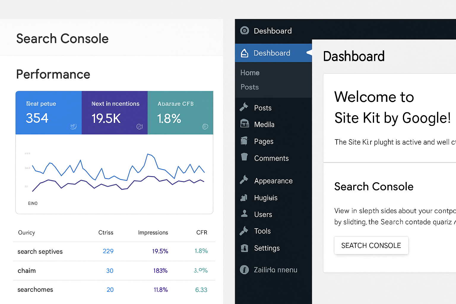Open the Posts submenu under Dashboard

[x=249, y=87]
